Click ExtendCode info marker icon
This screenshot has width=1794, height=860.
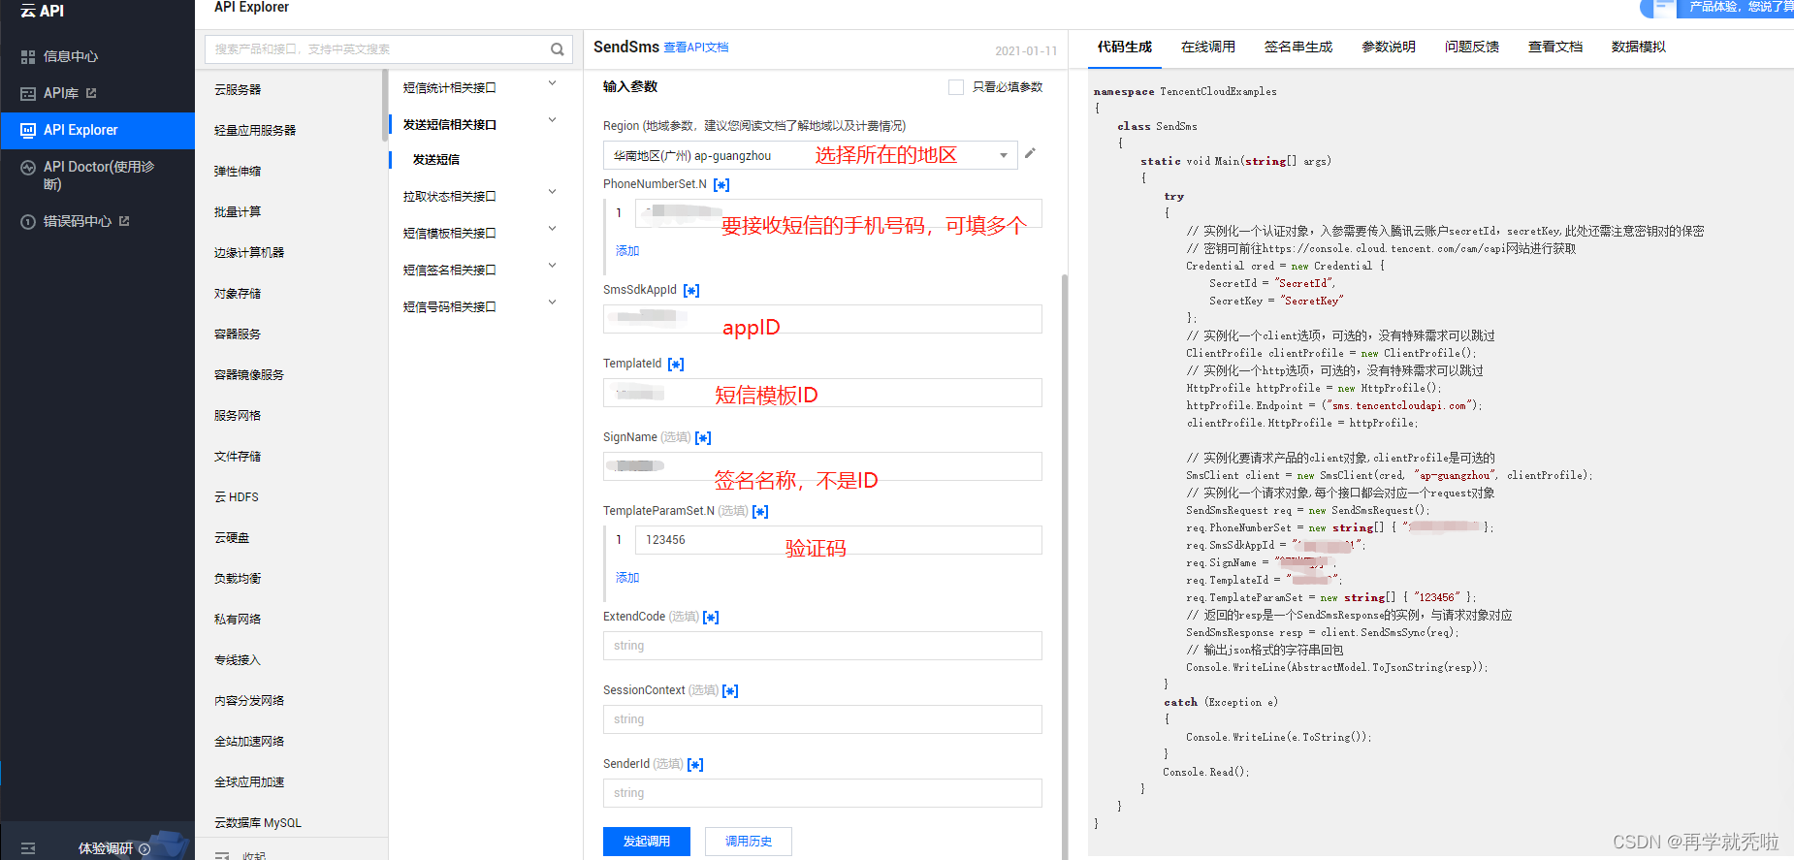[x=711, y=617]
